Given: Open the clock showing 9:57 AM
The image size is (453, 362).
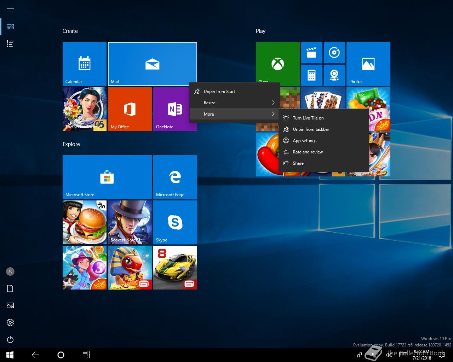Looking at the screenshot, I should tap(422, 355).
